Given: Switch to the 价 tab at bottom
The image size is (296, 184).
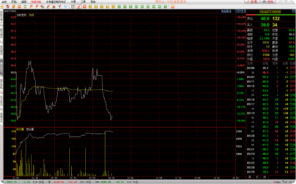Looking at the screenshot, I should click(257, 177).
